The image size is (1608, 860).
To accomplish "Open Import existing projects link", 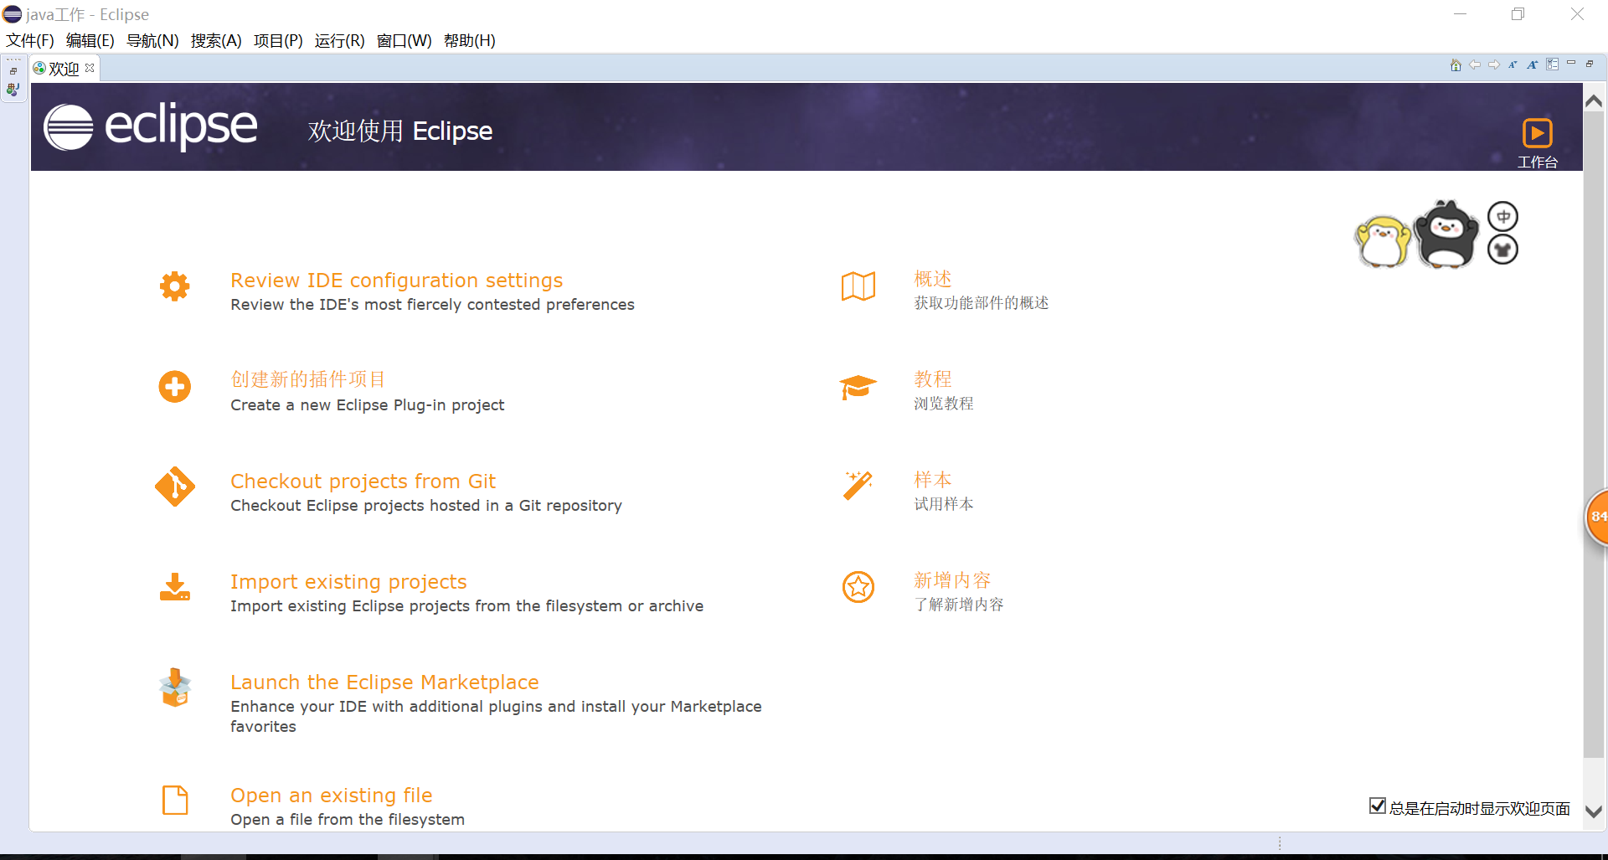I will [348, 581].
